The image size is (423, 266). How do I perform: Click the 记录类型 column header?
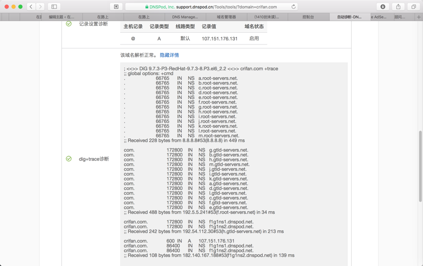click(159, 26)
